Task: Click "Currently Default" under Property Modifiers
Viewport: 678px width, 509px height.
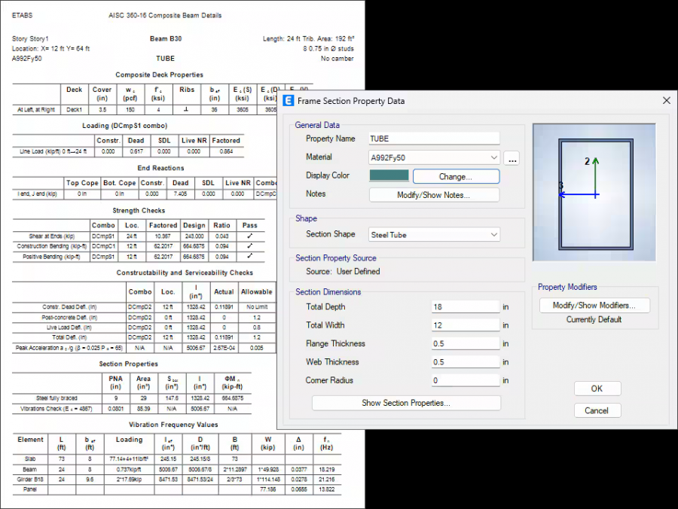Action: tap(594, 319)
